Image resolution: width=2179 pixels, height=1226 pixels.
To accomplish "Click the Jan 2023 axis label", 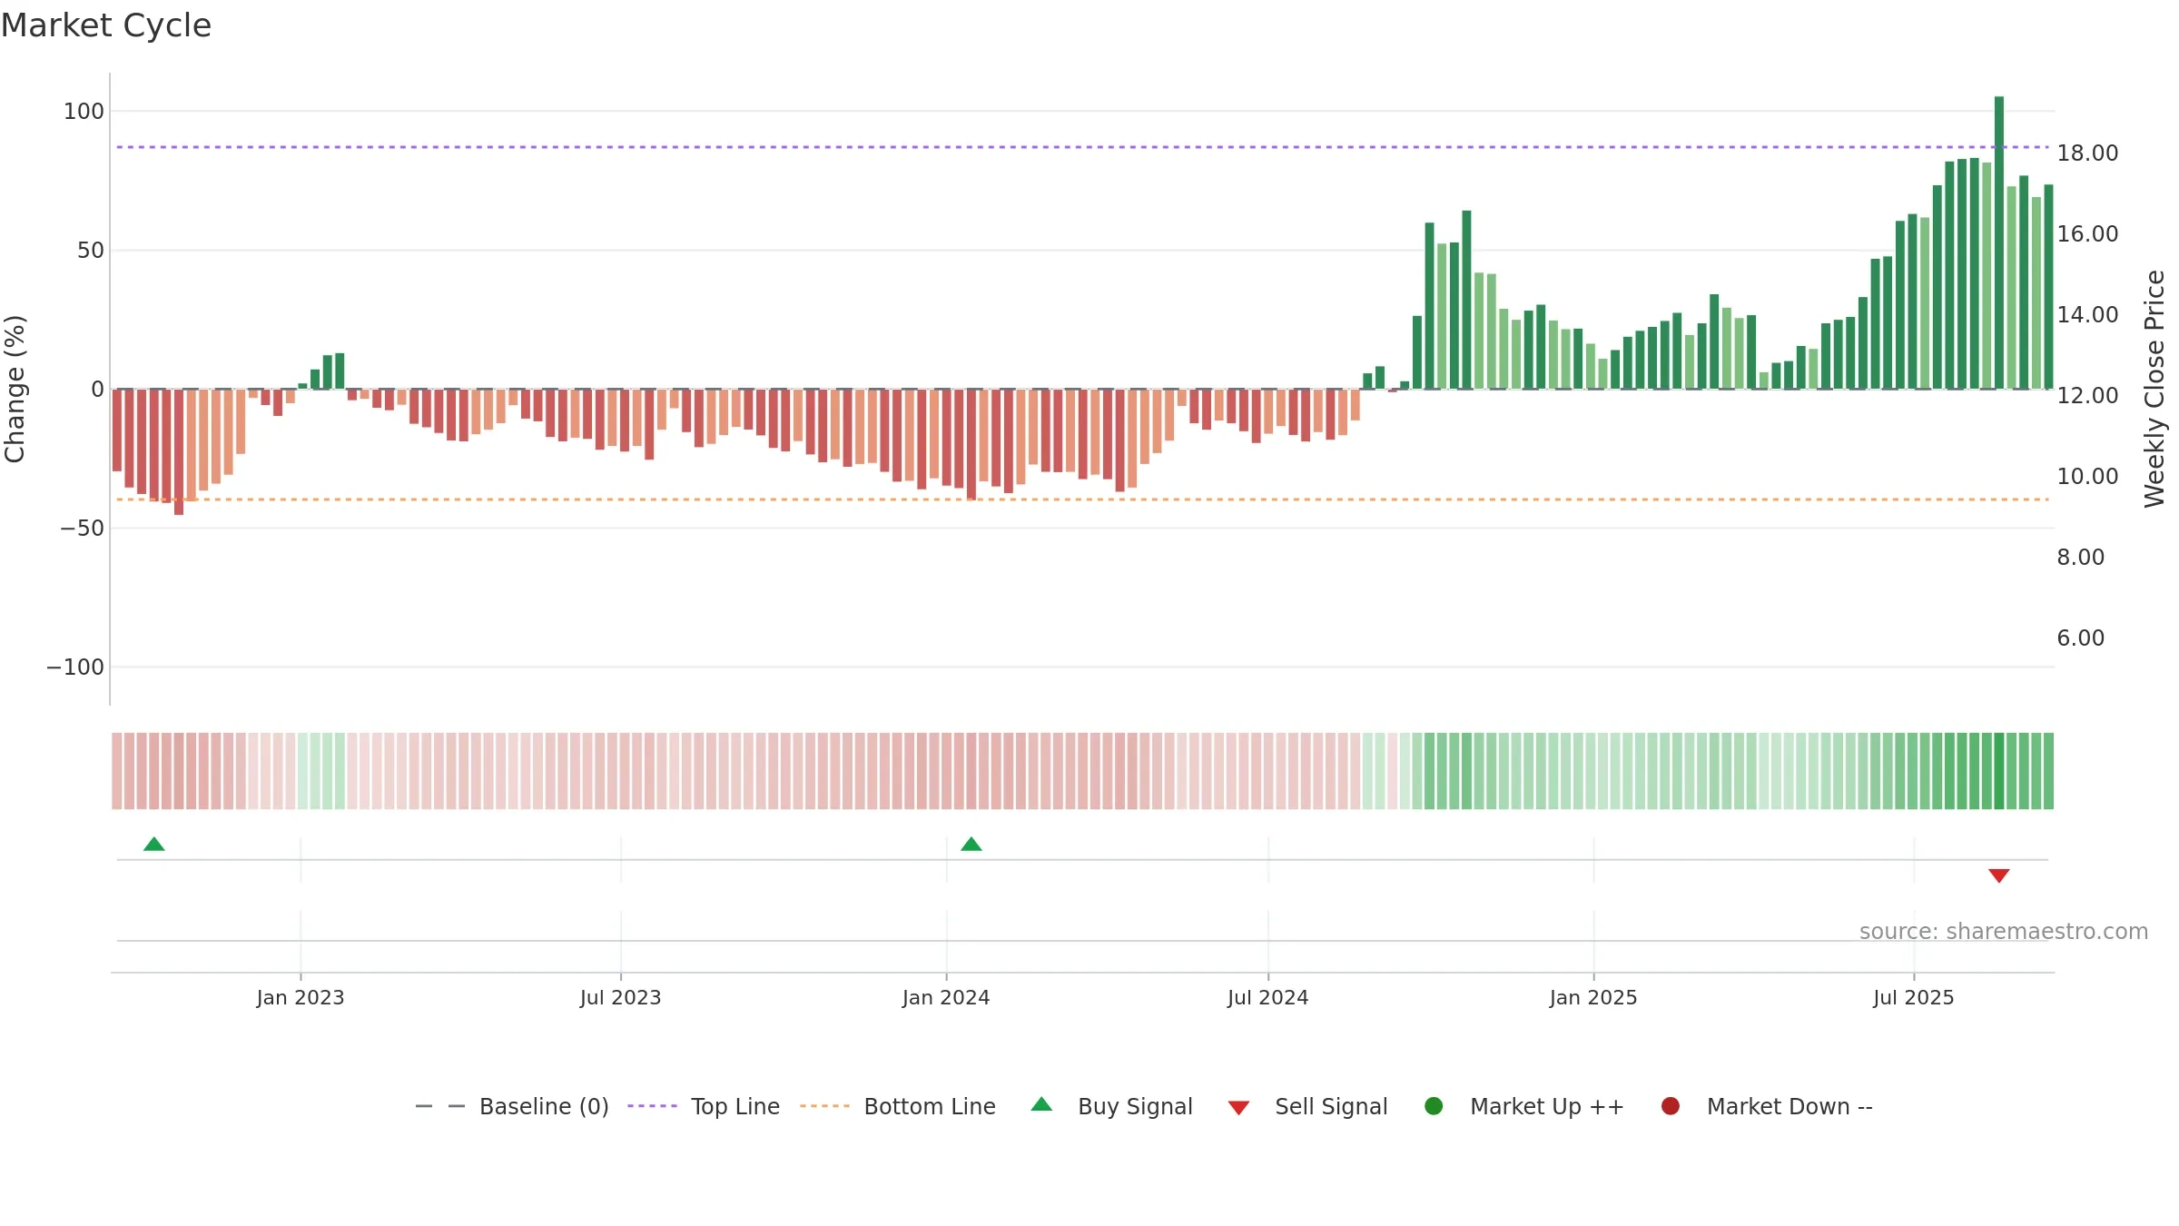I will point(301,998).
